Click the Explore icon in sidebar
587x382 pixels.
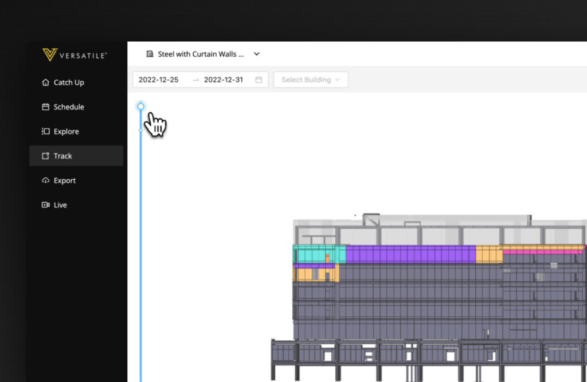point(46,132)
